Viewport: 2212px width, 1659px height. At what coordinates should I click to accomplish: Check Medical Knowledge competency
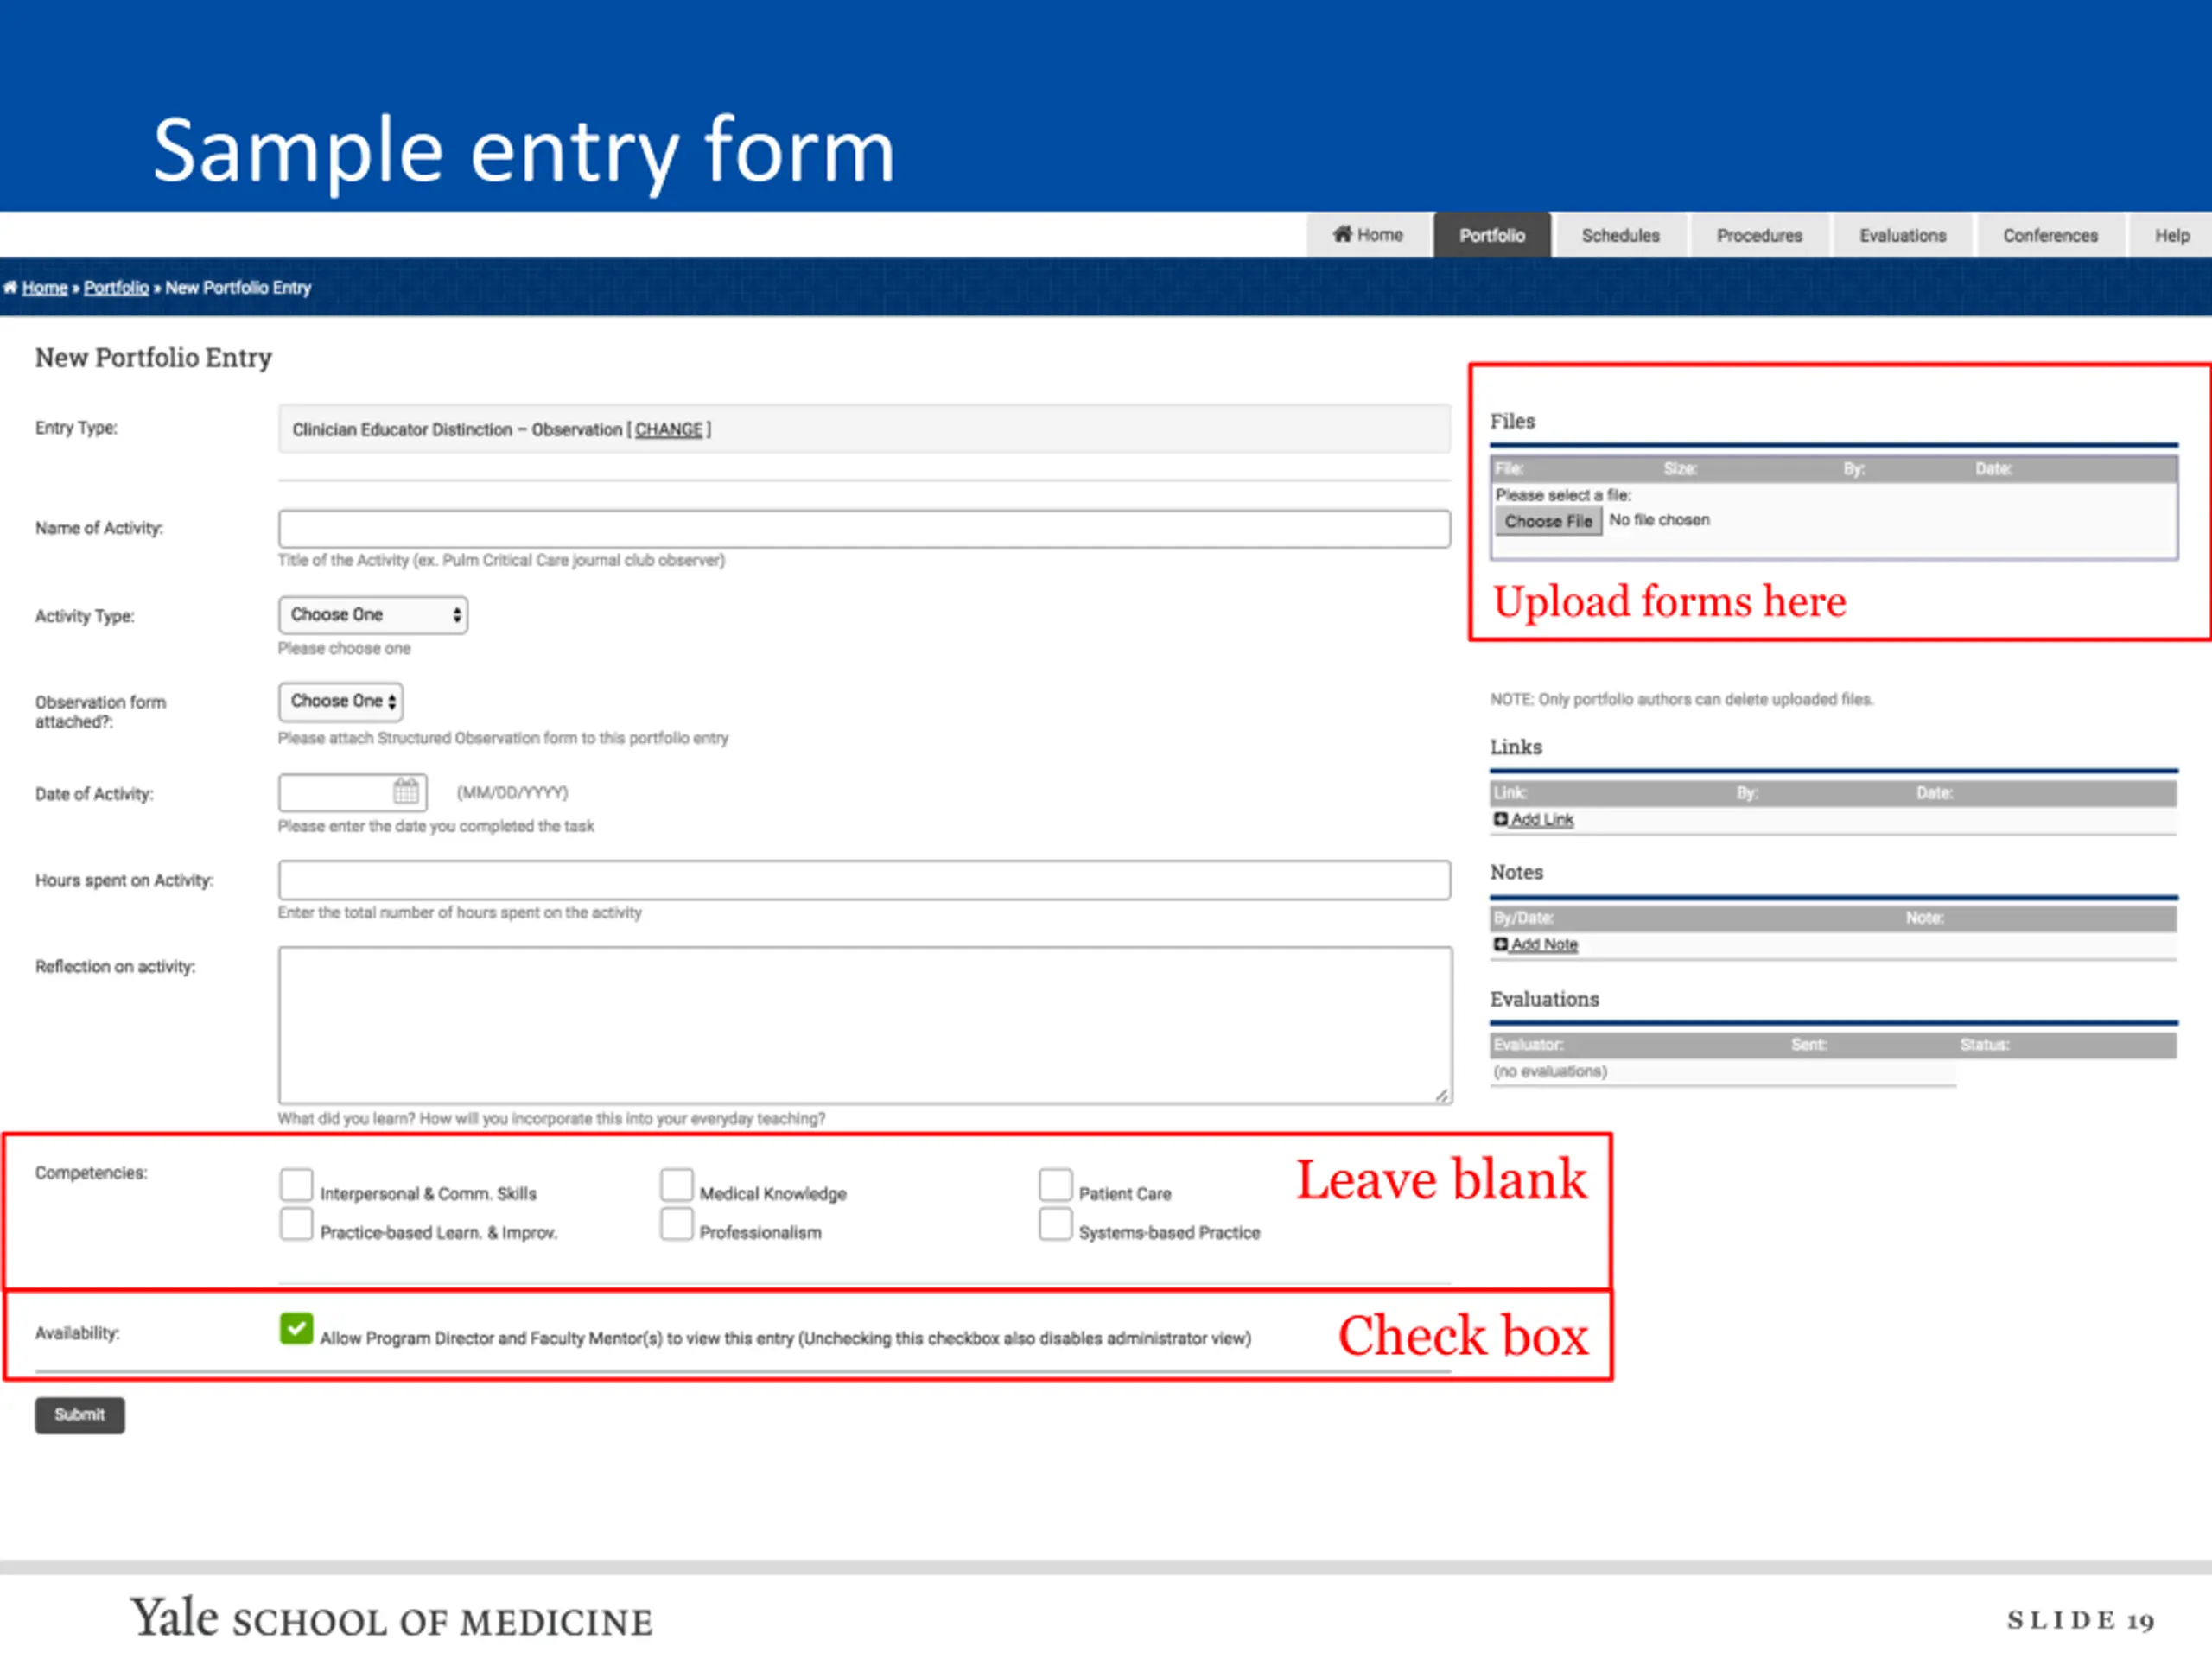pyautogui.click(x=677, y=1185)
